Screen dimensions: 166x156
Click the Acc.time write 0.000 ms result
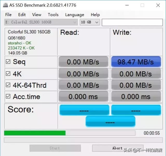pos(136,97)
